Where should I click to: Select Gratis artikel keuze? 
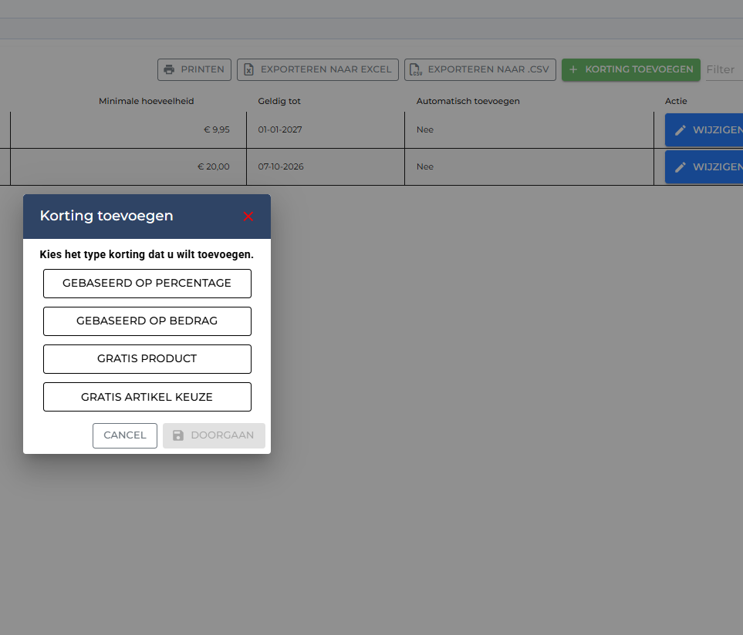(x=147, y=397)
